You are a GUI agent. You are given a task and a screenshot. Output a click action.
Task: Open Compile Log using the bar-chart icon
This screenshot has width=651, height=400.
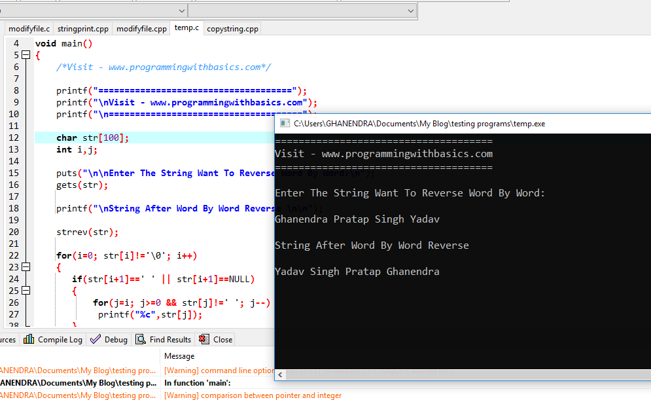click(27, 339)
